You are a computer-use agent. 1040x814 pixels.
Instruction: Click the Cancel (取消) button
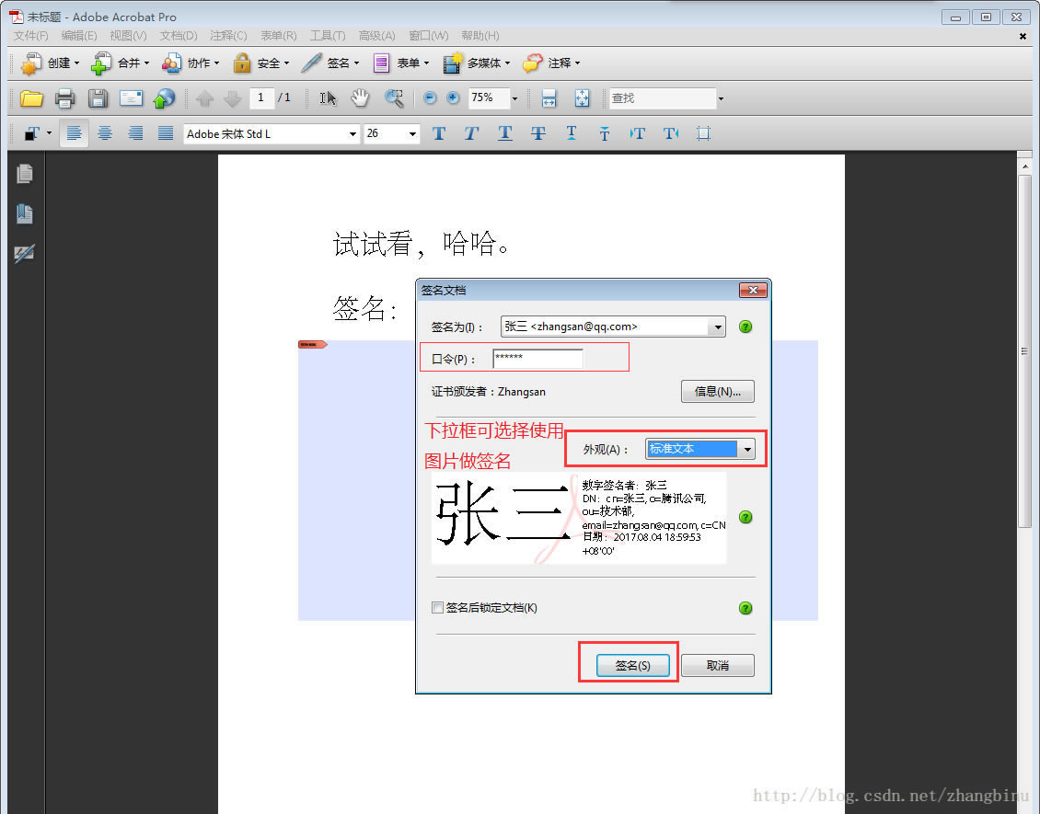click(x=718, y=666)
